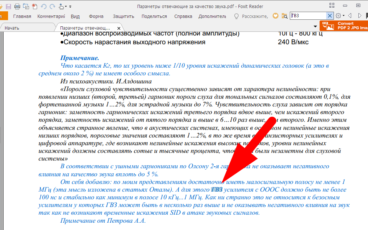Clear the search field with the X
This screenshot has height=230, width=368.
(330, 16)
